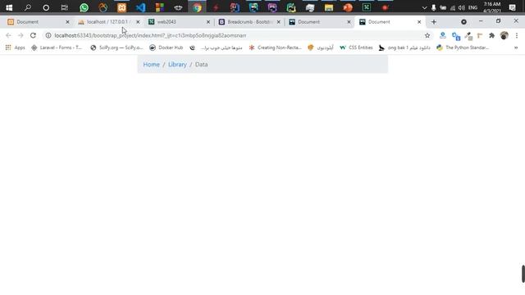Open the Windows Start menu

[9, 7]
